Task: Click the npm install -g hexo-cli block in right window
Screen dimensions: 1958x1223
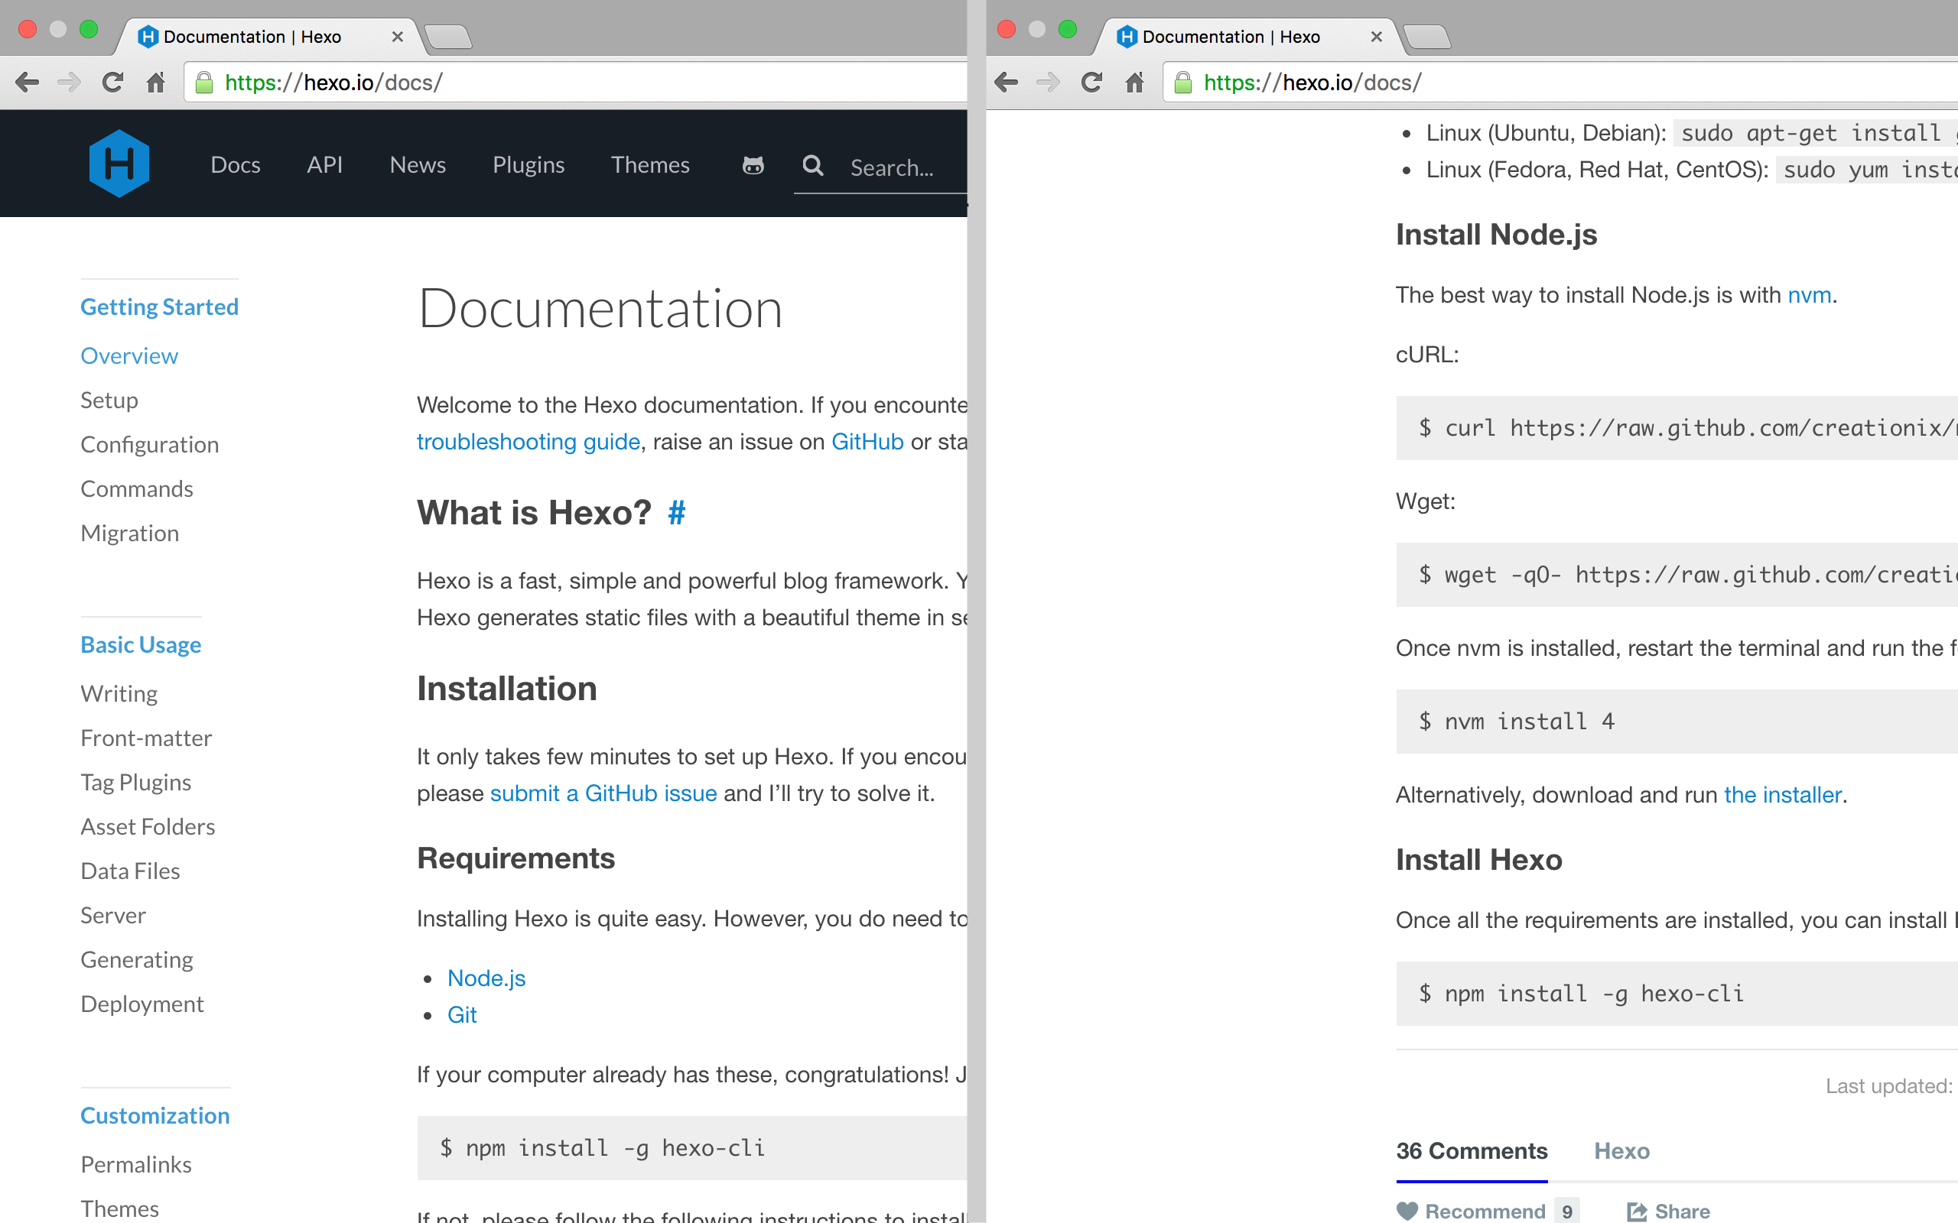Action: pyautogui.click(x=1677, y=993)
